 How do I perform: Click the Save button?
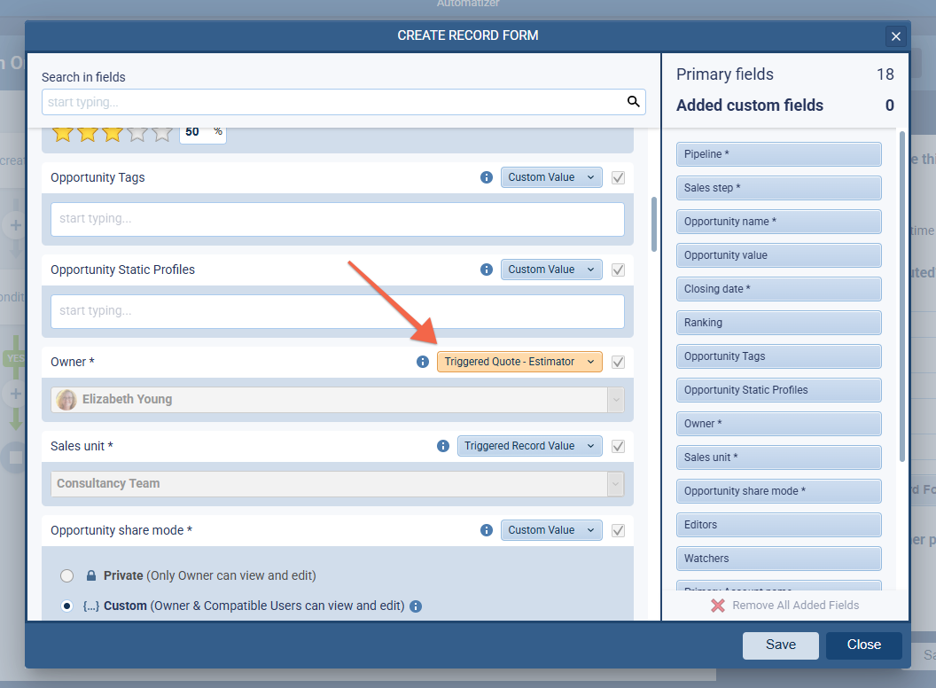[x=780, y=645]
